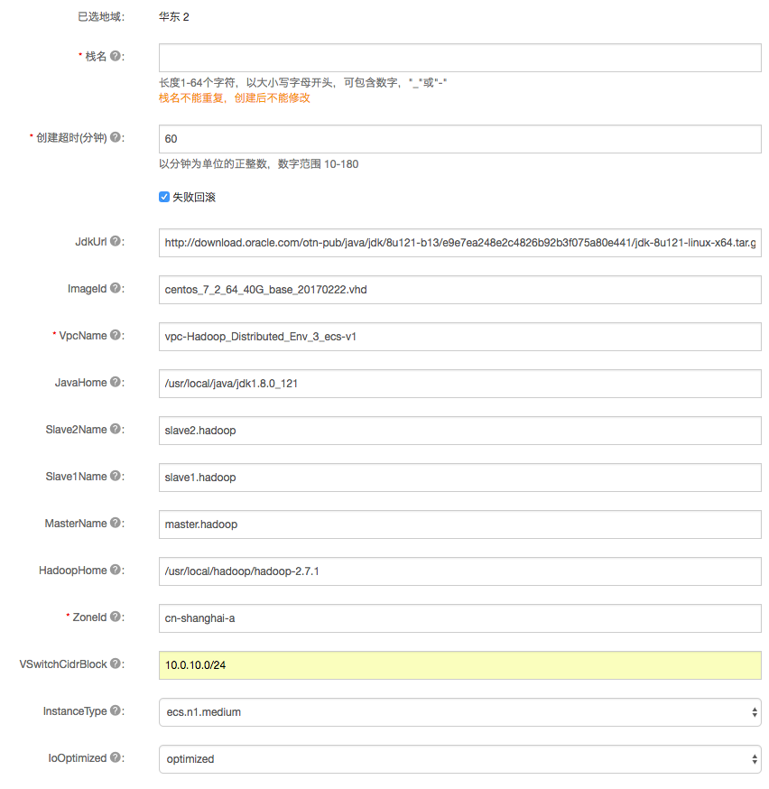Click the 失败回滚 label text
The image size is (769, 789).
click(x=194, y=197)
